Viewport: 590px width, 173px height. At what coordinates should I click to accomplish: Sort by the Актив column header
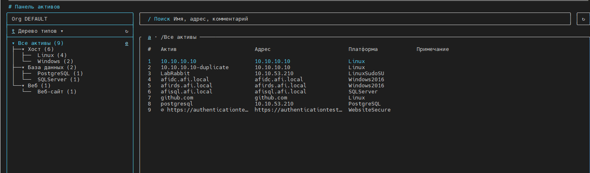pos(169,49)
